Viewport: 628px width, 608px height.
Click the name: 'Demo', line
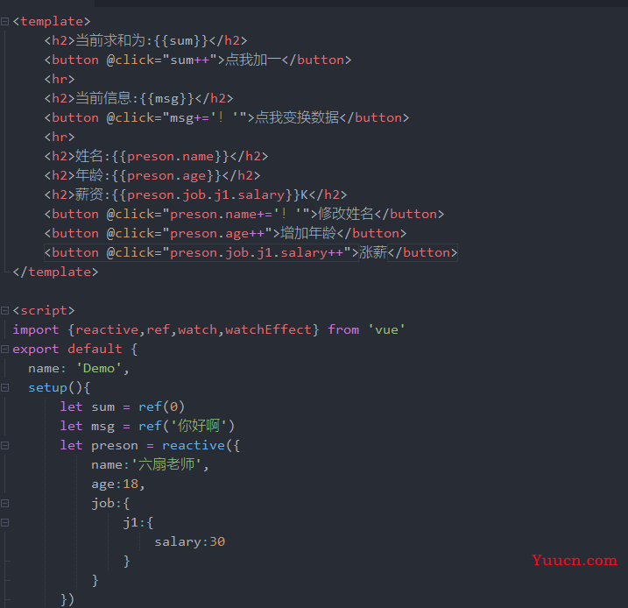pos(79,368)
